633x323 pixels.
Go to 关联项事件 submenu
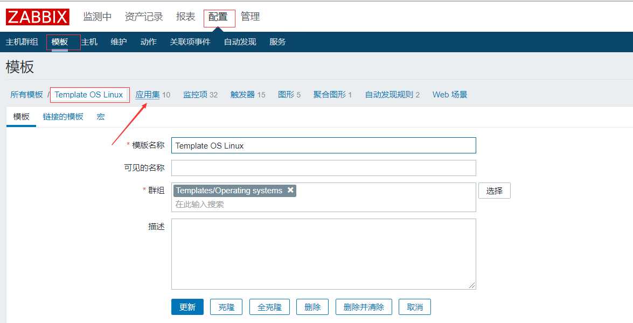(190, 42)
